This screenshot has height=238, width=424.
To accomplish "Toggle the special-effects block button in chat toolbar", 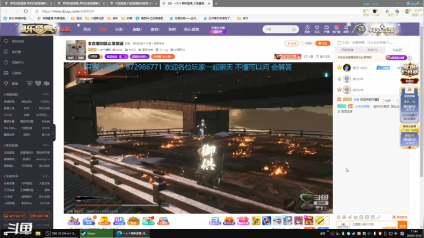I will pos(400,217).
